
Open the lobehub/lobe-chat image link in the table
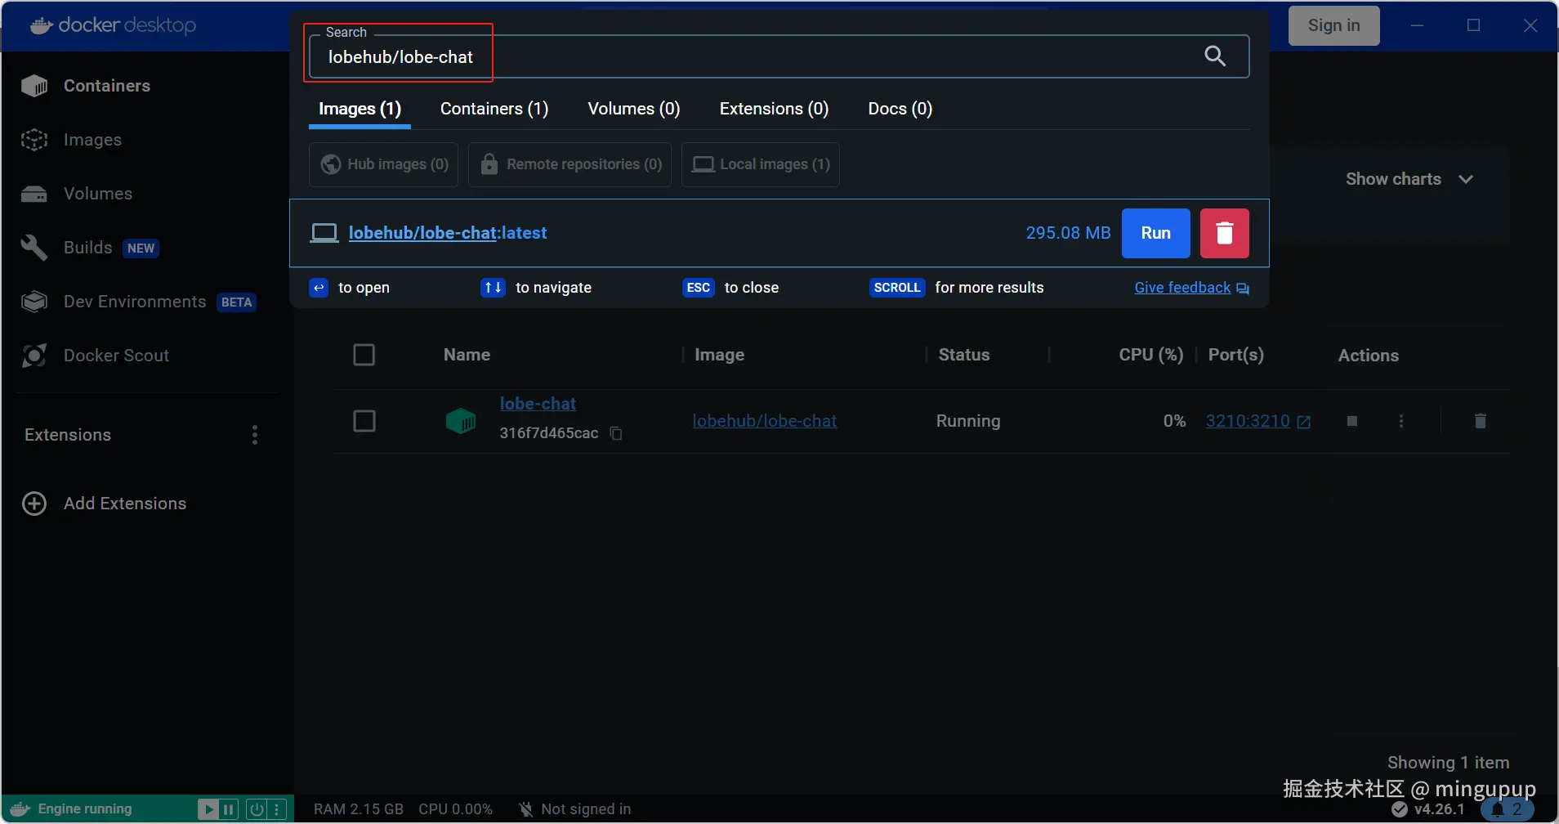[x=765, y=421]
